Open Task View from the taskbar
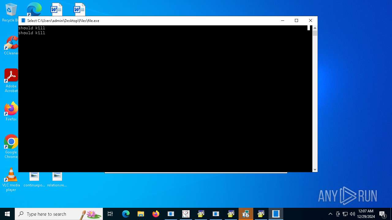 [x=110, y=214]
